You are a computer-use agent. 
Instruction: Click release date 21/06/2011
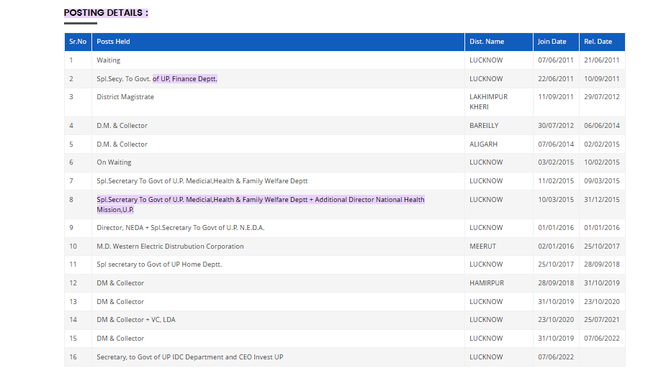601,60
